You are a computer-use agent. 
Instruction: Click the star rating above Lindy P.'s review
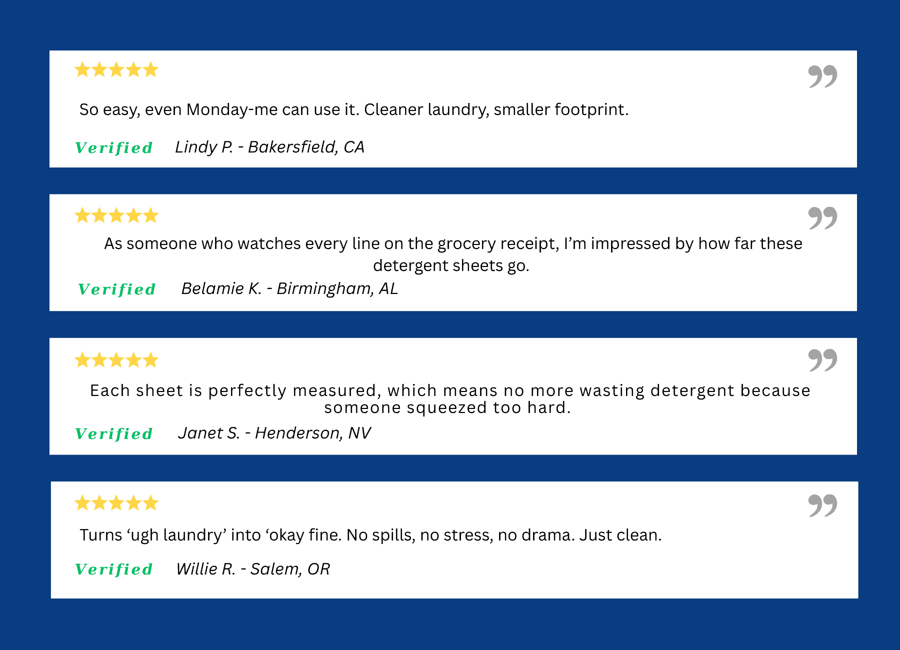point(116,69)
